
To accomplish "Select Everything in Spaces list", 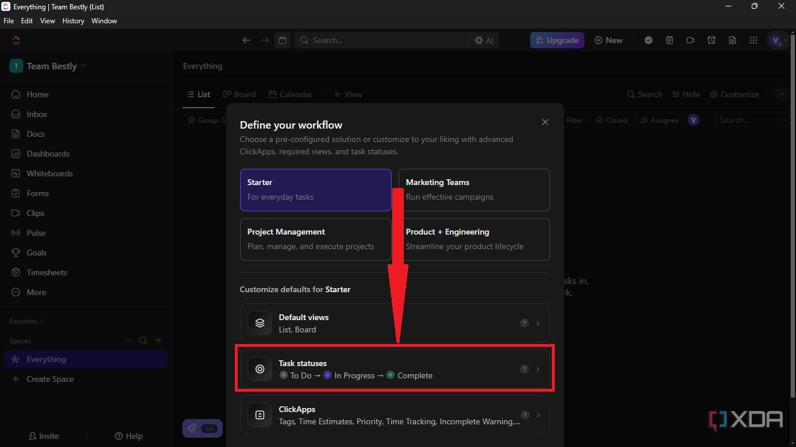I will click(x=86, y=359).
